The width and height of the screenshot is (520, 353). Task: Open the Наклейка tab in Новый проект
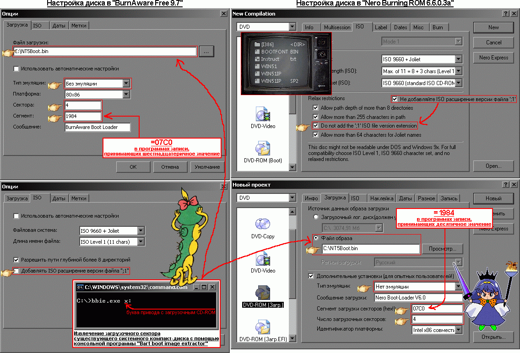382,198
